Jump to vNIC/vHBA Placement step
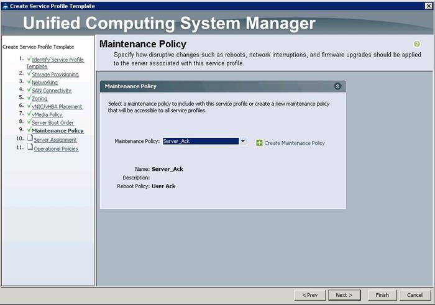435x305 pixels. [x=57, y=106]
